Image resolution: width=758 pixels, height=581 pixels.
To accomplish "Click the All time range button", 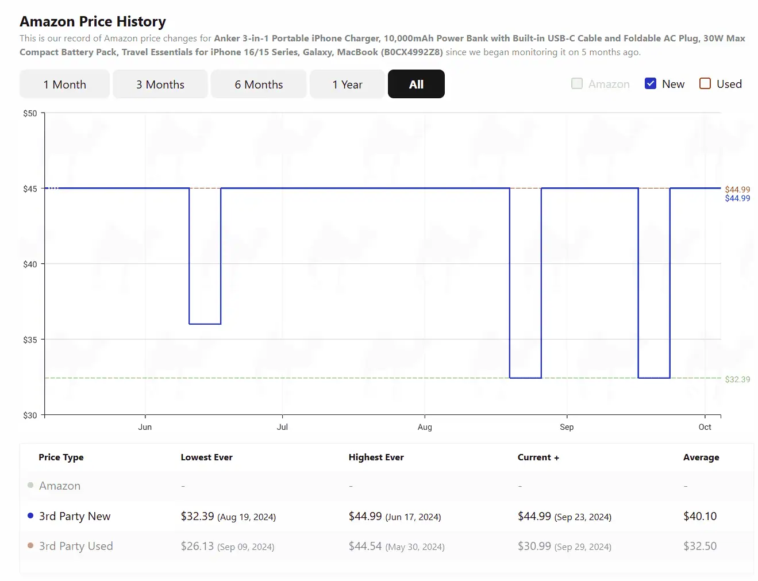I will click(416, 84).
